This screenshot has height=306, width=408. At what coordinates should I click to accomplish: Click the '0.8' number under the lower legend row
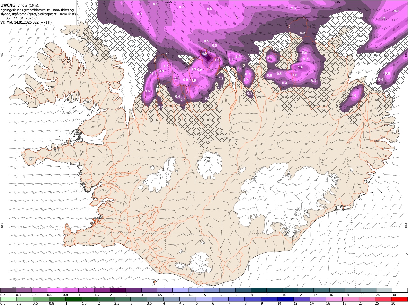(52, 303)
